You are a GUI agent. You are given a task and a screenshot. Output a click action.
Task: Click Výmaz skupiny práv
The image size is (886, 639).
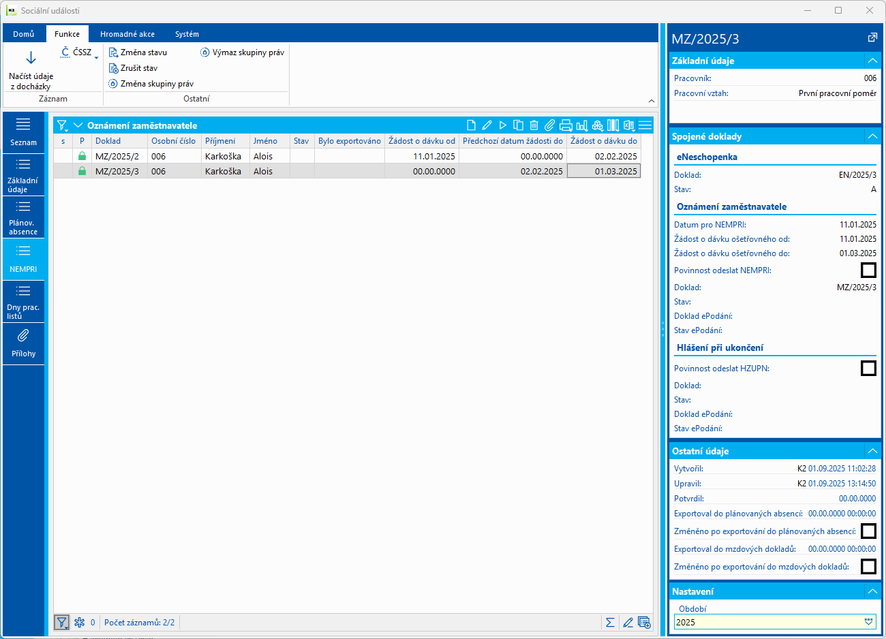coord(242,52)
